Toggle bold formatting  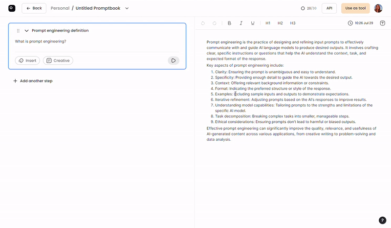pyautogui.click(x=229, y=23)
